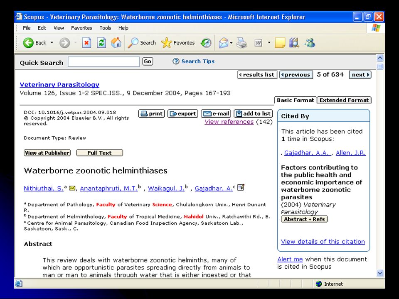Open the Gajadhar, A.A. citing author link
This screenshot has width=399, height=299.
pos(308,153)
